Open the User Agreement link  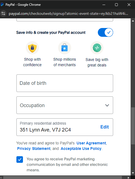pos(91,143)
